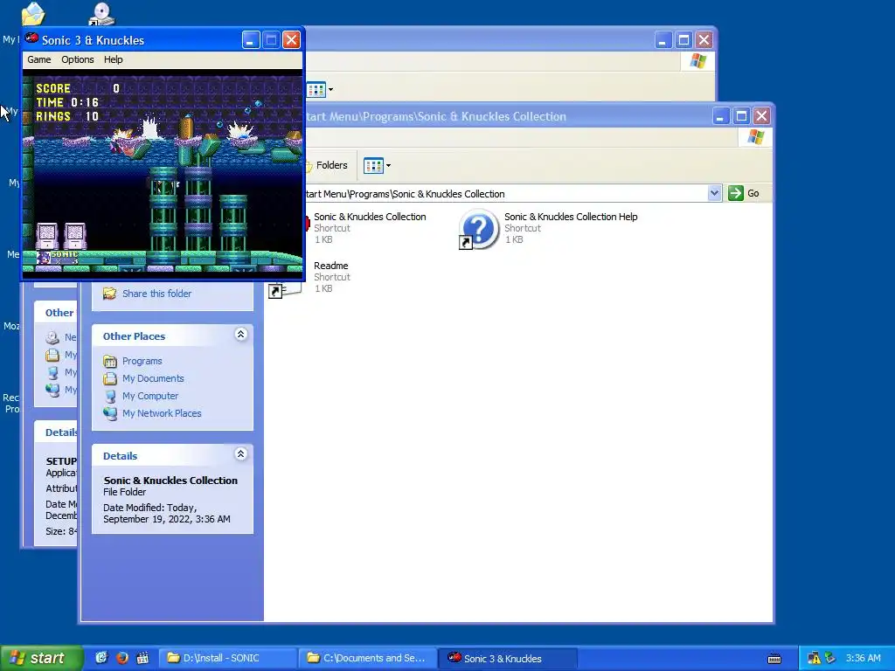Minimize the Sonic 3 & Knuckles window
This screenshot has height=671, width=895.
click(251, 40)
